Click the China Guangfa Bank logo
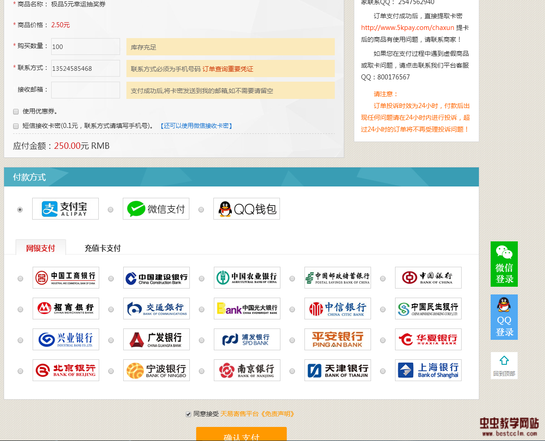The height and width of the screenshot is (441, 545). (156, 339)
